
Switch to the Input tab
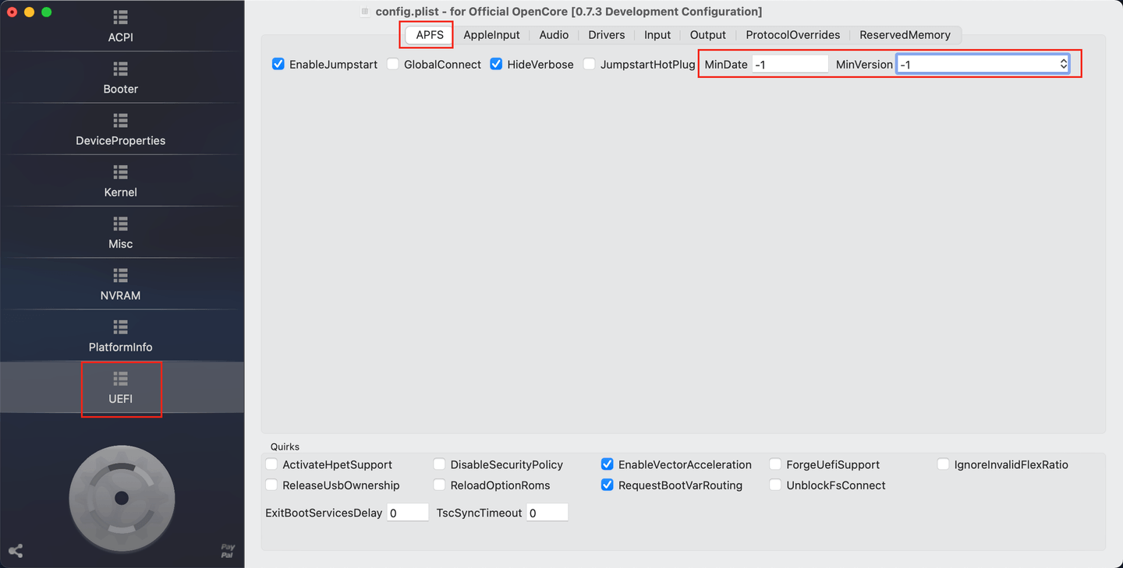(657, 35)
